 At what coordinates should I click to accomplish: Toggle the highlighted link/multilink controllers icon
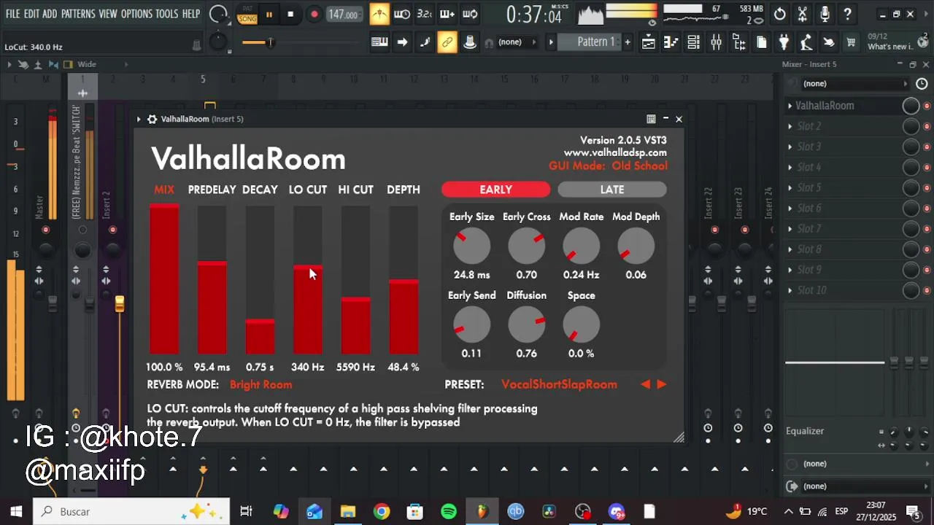[447, 42]
